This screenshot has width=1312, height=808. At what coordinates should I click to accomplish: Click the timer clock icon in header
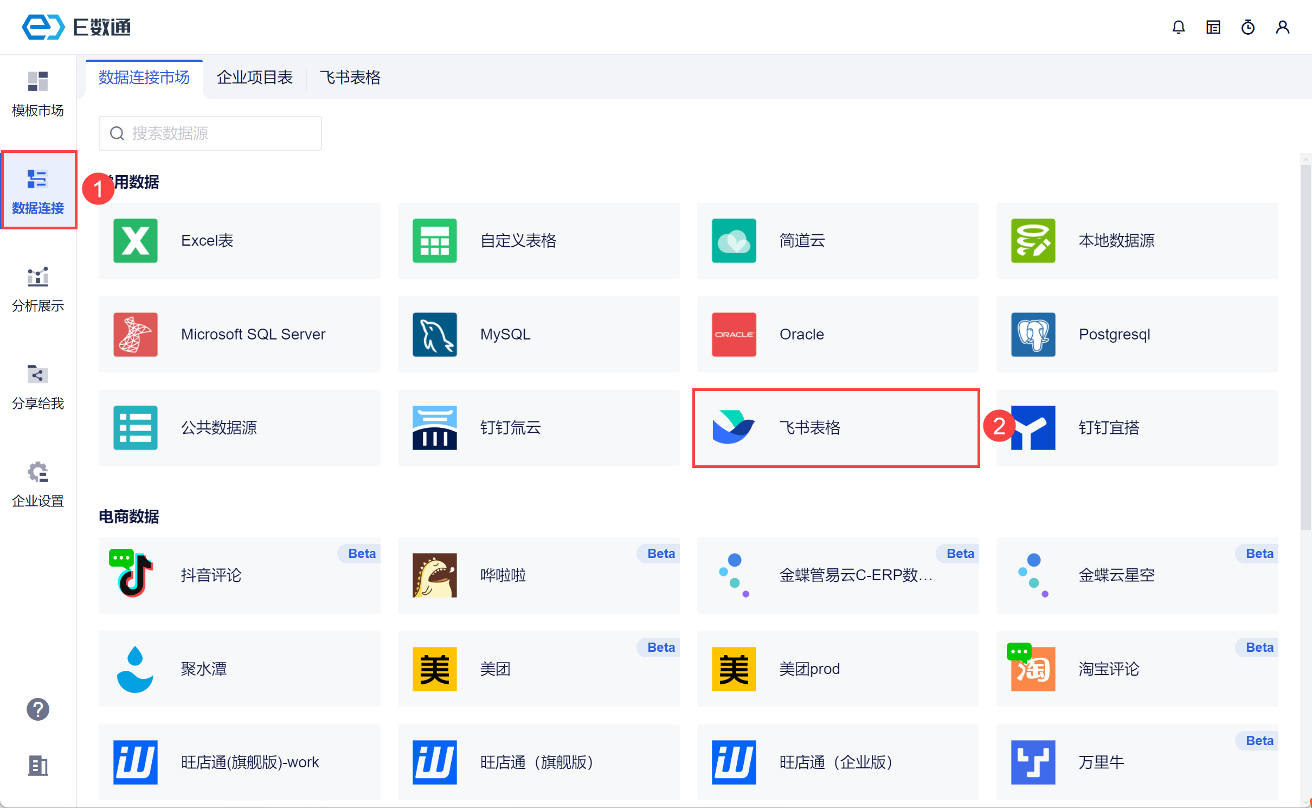point(1247,27)
